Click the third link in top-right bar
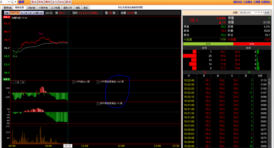 point(257,2)
